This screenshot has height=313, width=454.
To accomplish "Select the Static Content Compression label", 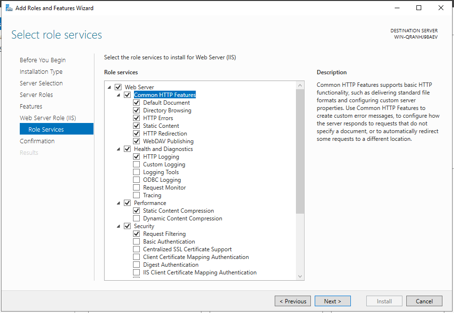I will coord(178,211).
